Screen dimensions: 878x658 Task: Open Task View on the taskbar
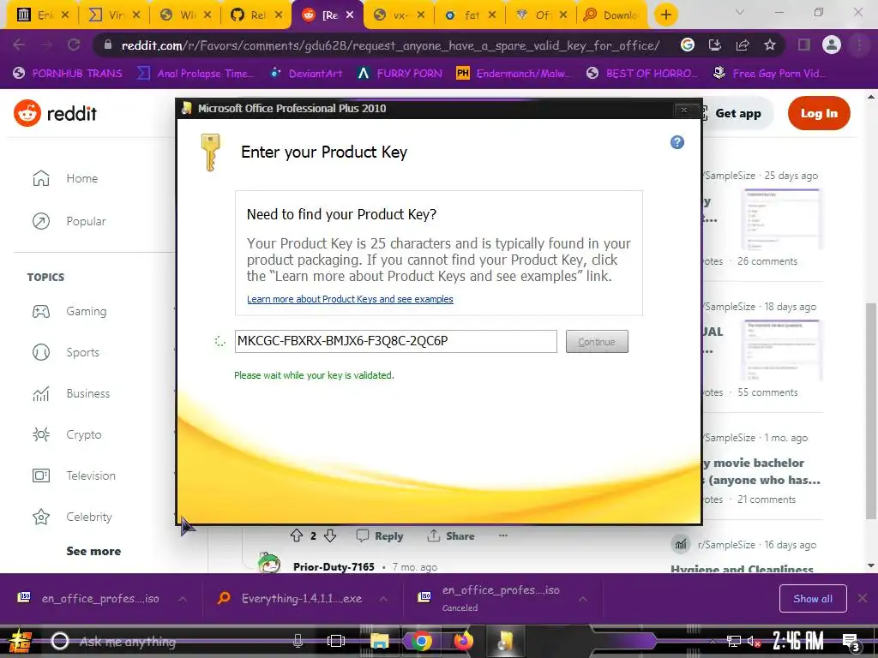tap(336, 641)
